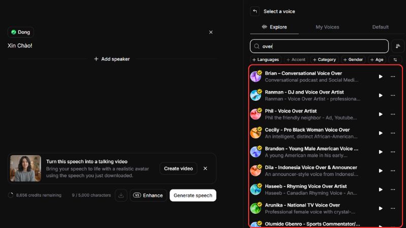Click the Create video button

tap(178, 168)
